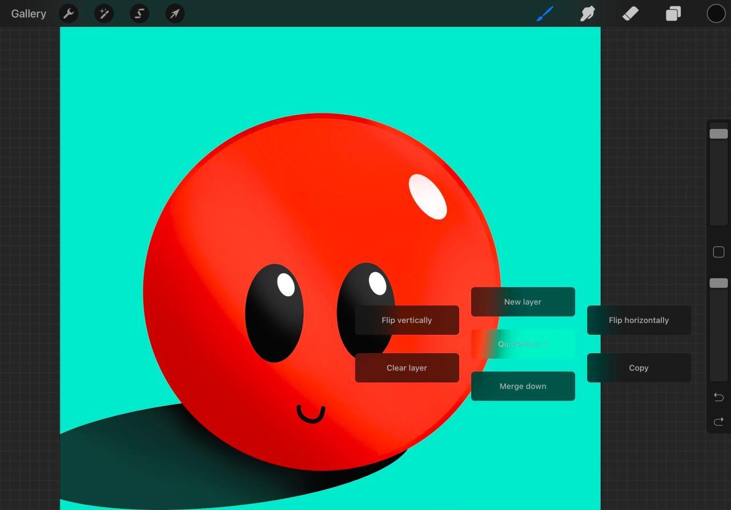The width and height of the screenshot is (731, 510).
Task: Open the Adjustments panel using the magic wand icon
Action: 104,13
